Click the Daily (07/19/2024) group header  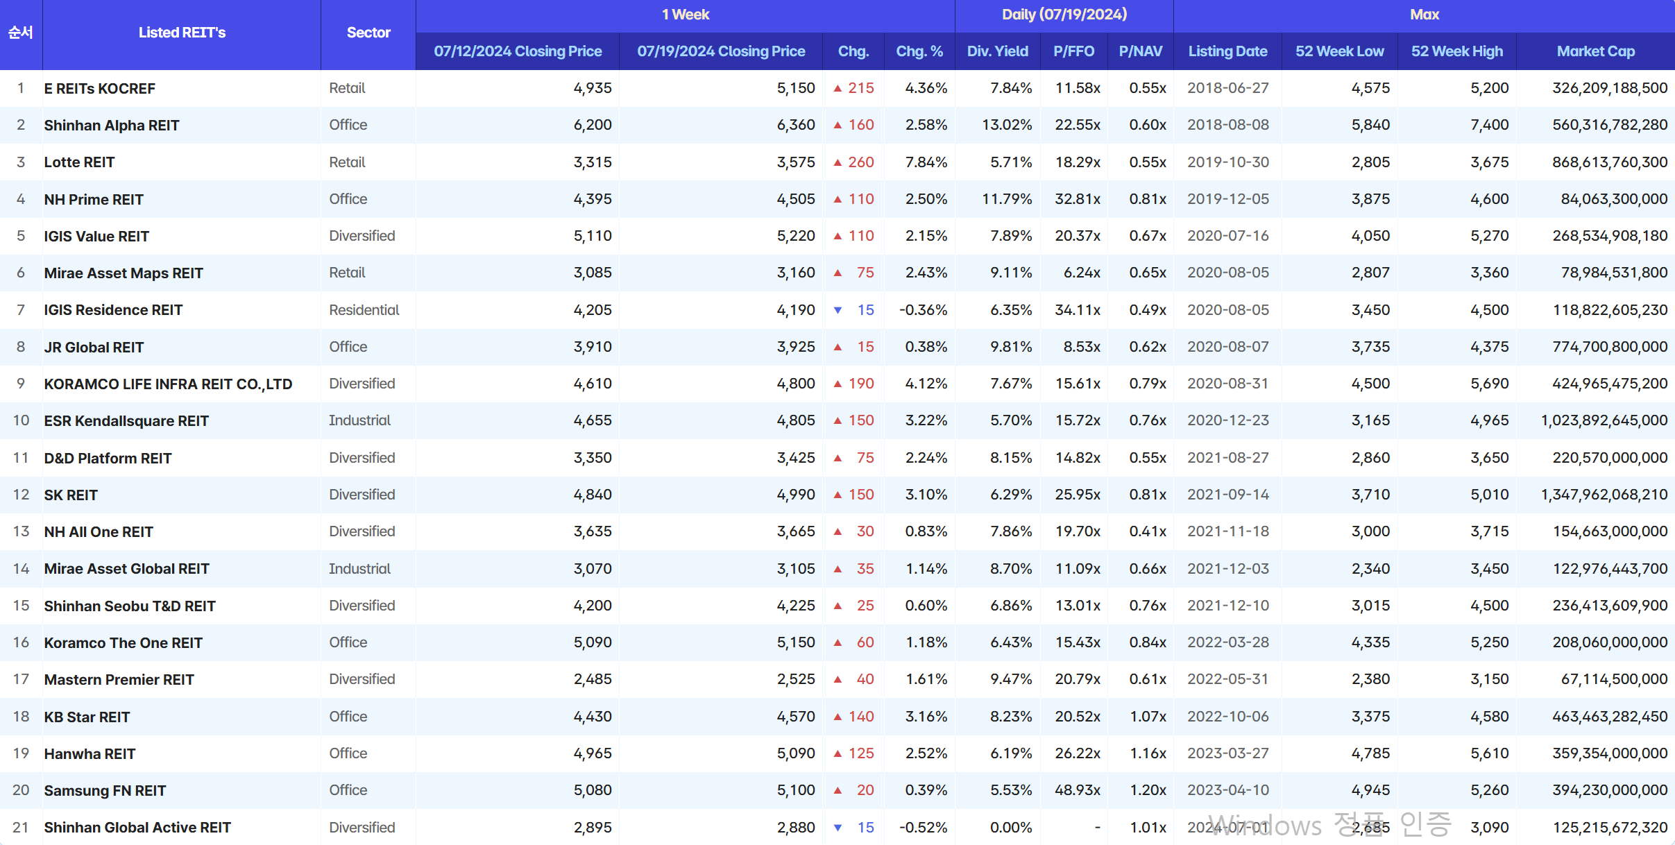(x=1064, y=15)
